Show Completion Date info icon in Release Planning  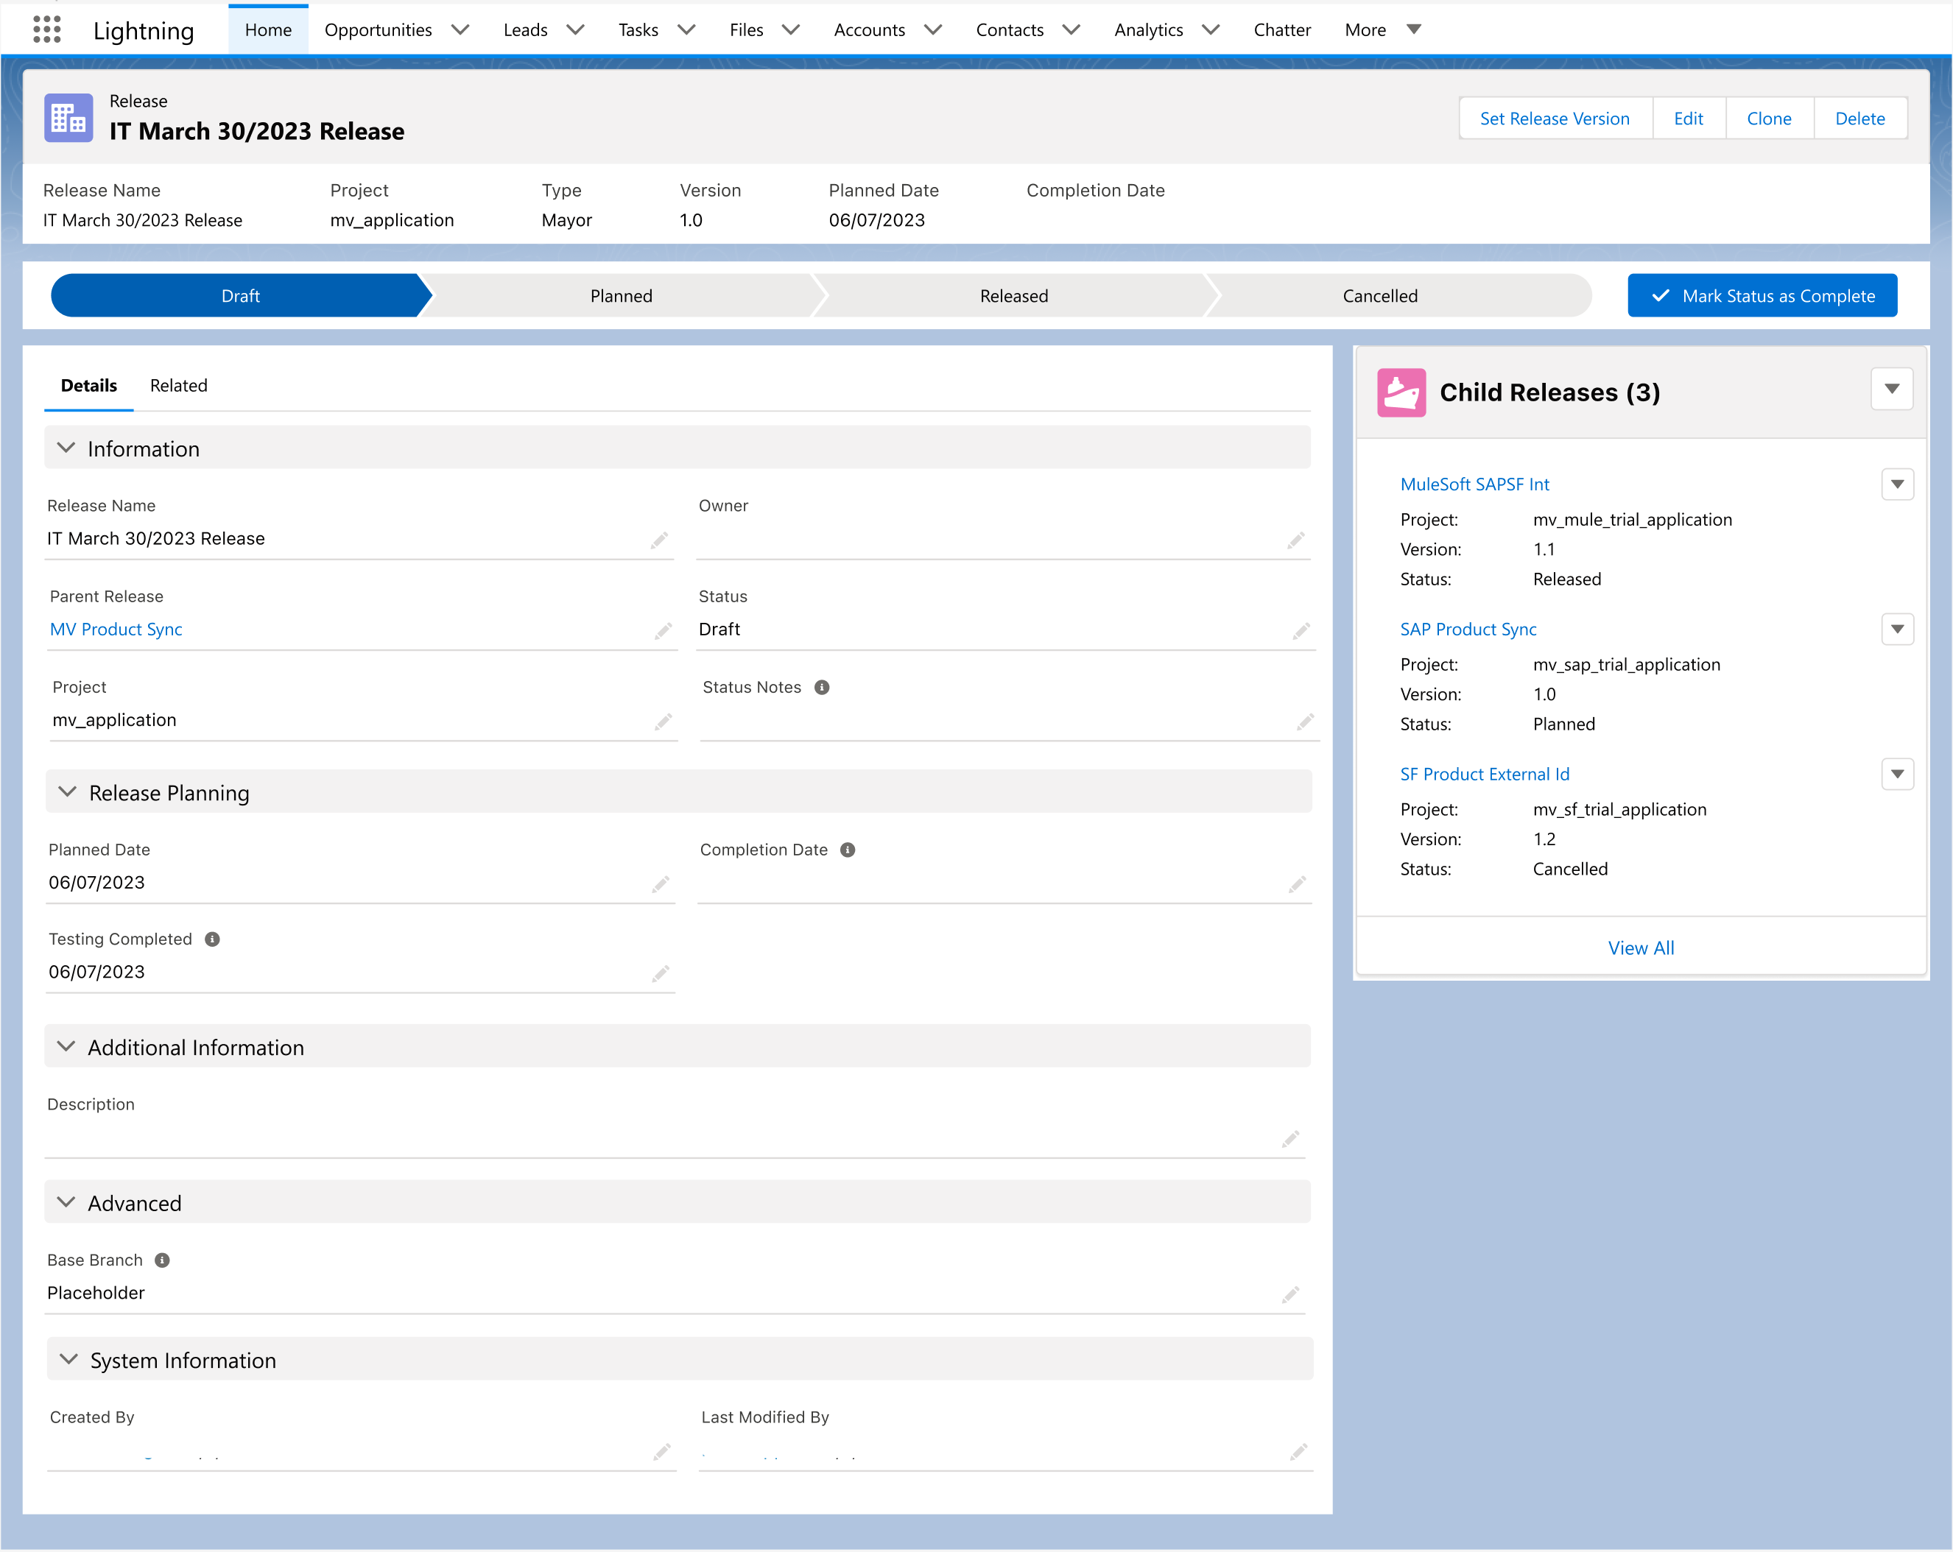tap(848, 850)
